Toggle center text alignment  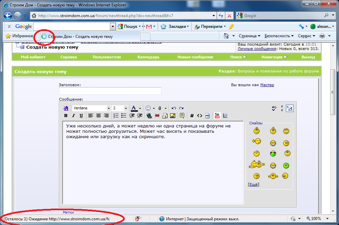98,116
